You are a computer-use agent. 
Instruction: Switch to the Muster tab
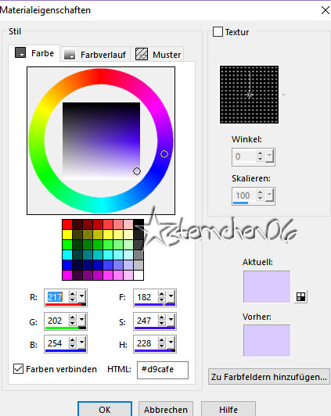pos(159,55)
